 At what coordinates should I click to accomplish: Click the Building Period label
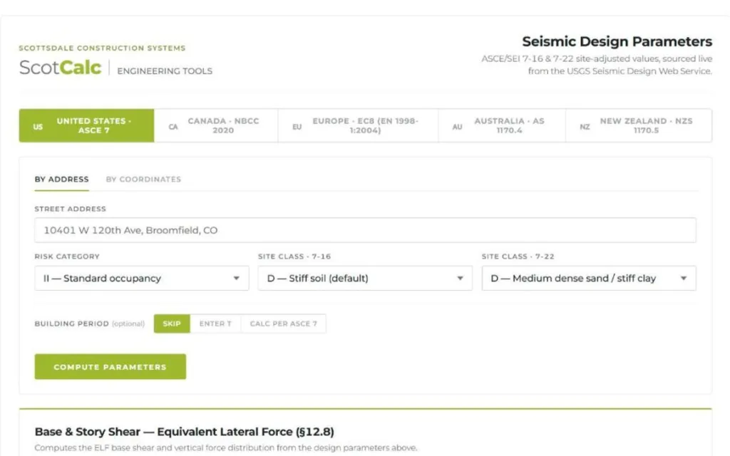(72, 323)
